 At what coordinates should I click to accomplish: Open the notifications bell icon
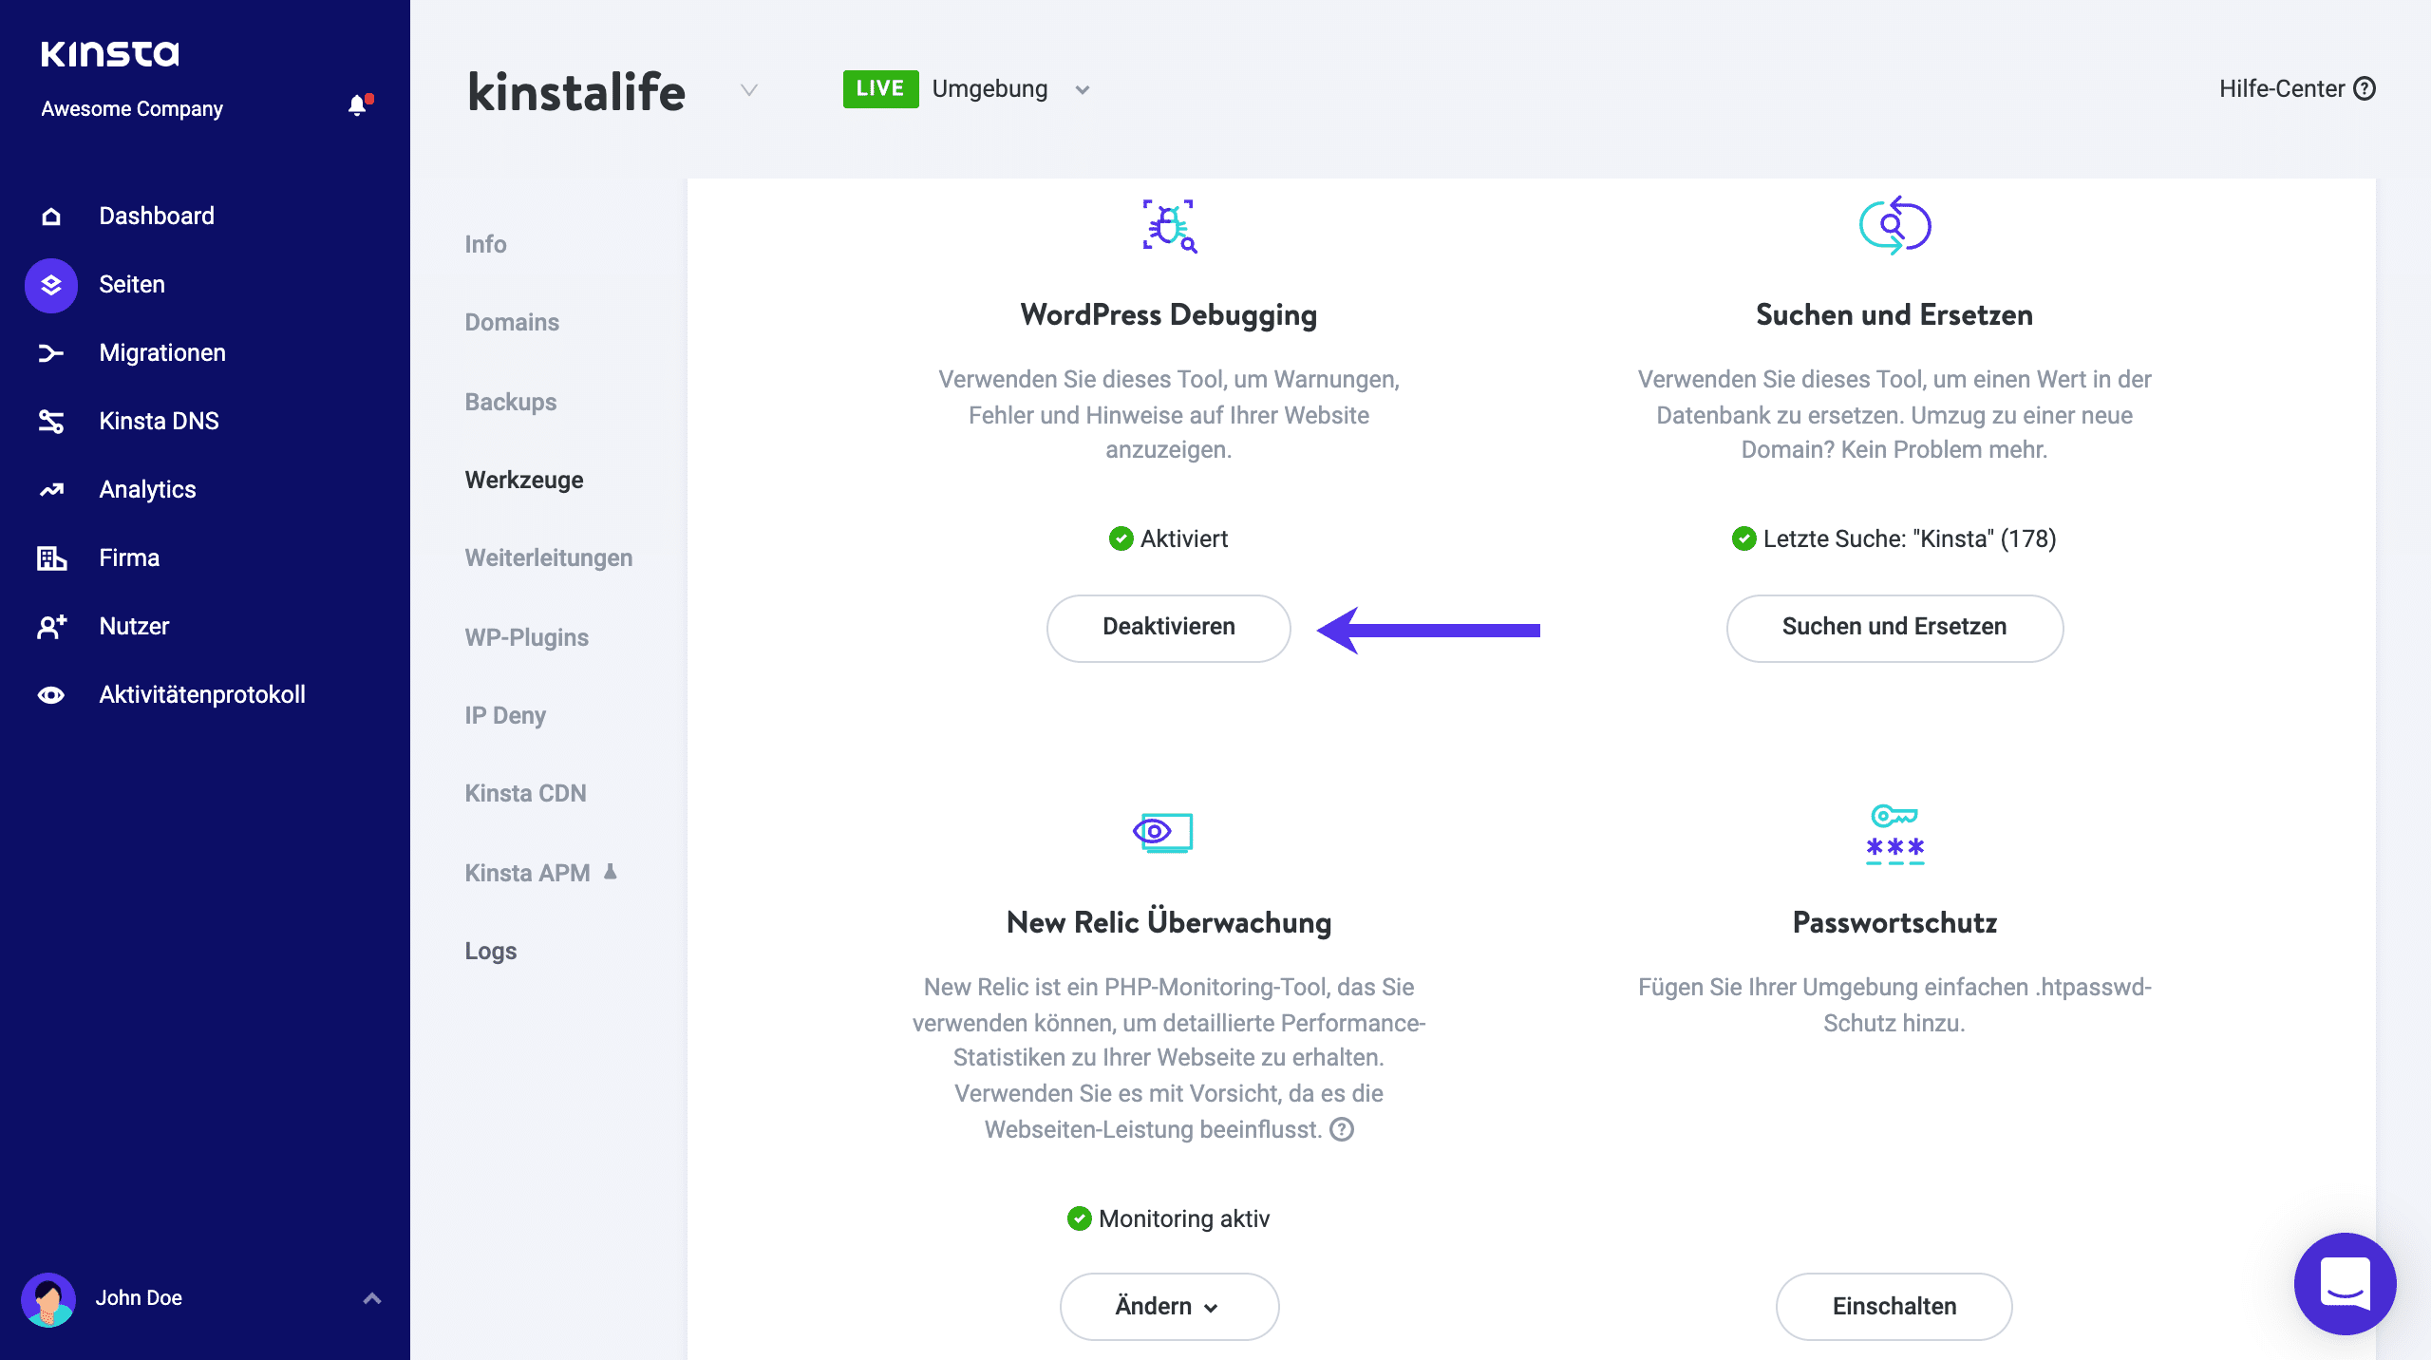pos(357,105)
